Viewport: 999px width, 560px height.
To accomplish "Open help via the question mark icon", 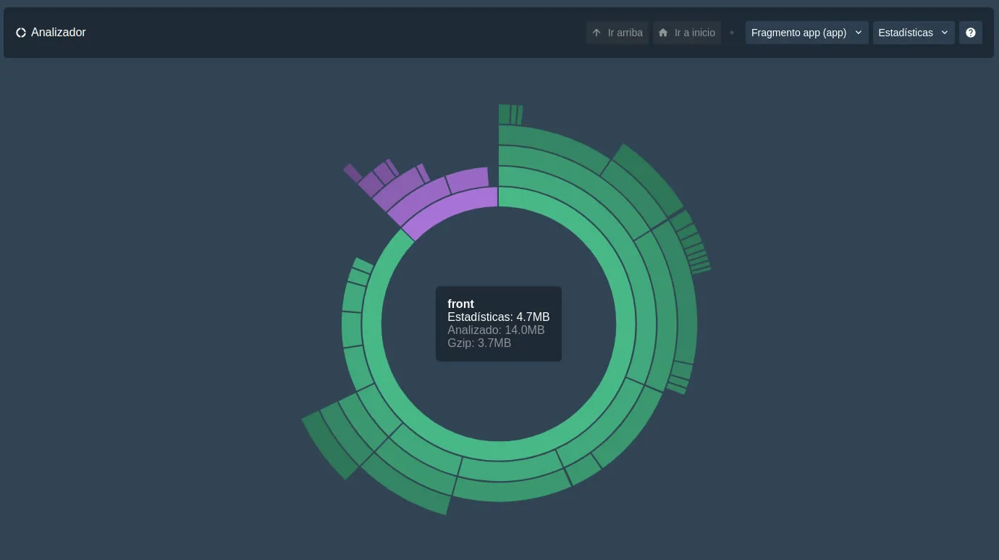I will tap(971, 33).
